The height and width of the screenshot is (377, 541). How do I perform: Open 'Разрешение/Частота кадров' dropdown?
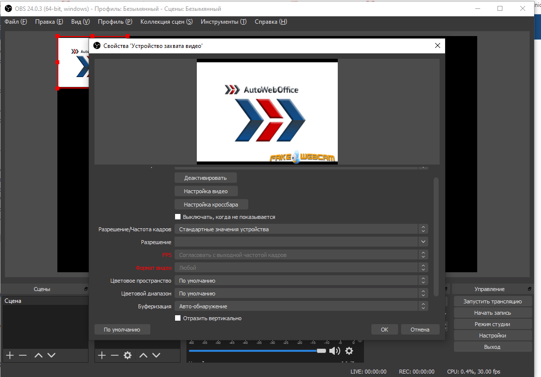(301, 229)
